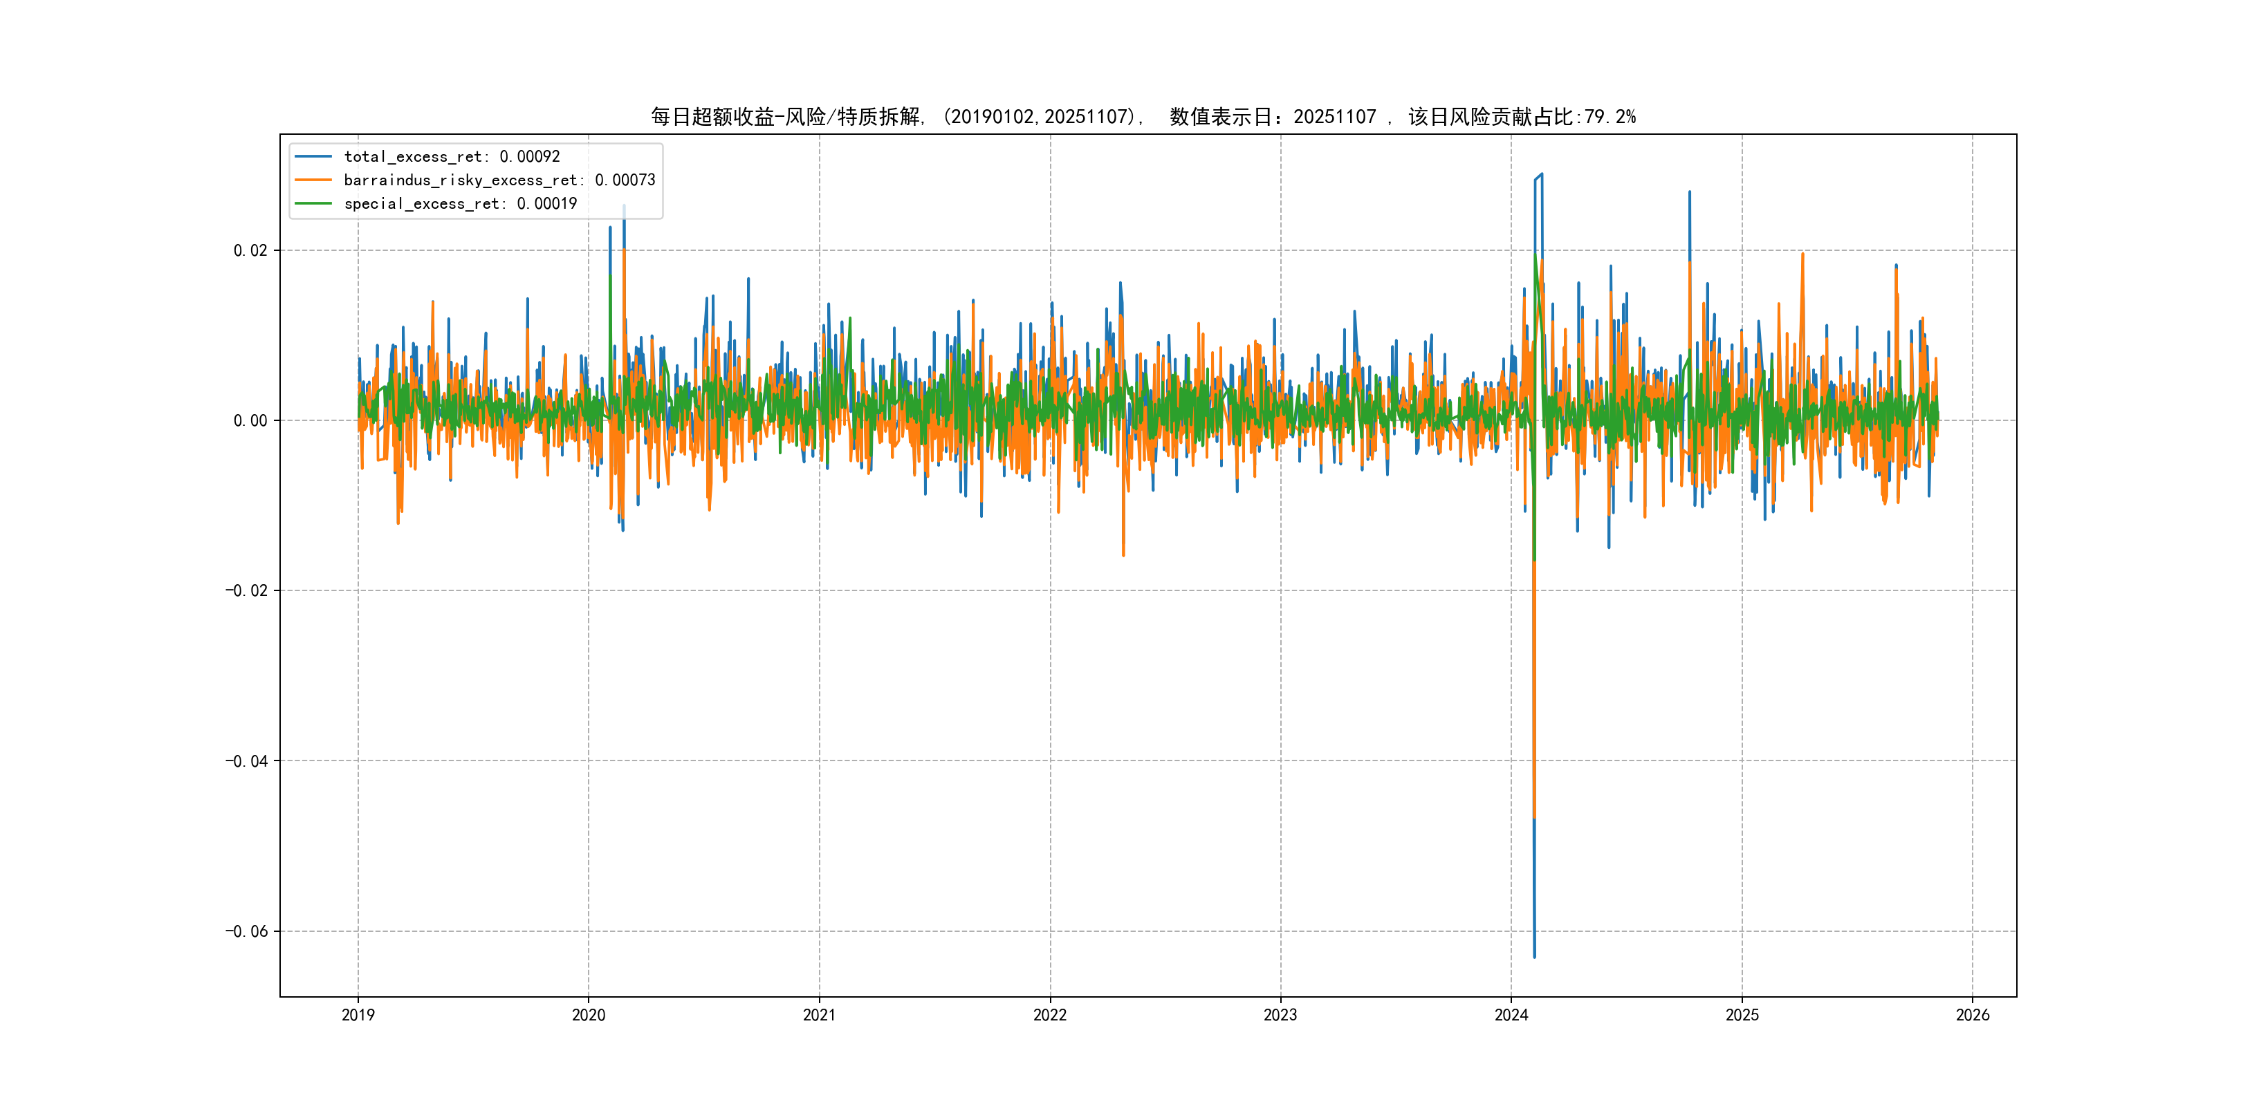
Task: Click the 2020 x-axis tick label
Action: pos(588,1015)
